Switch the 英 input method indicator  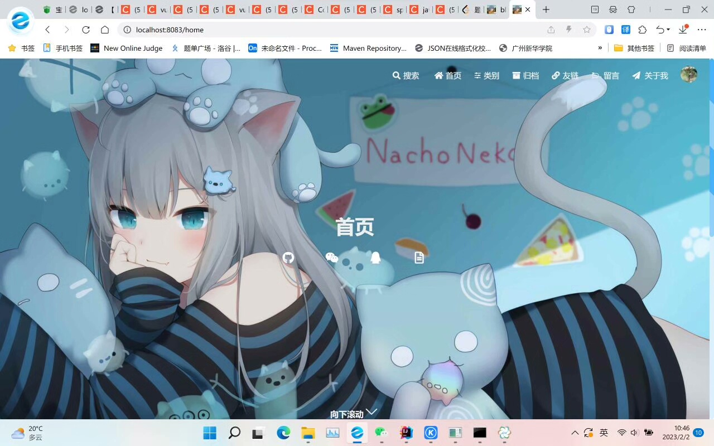[x=604, y=433]
